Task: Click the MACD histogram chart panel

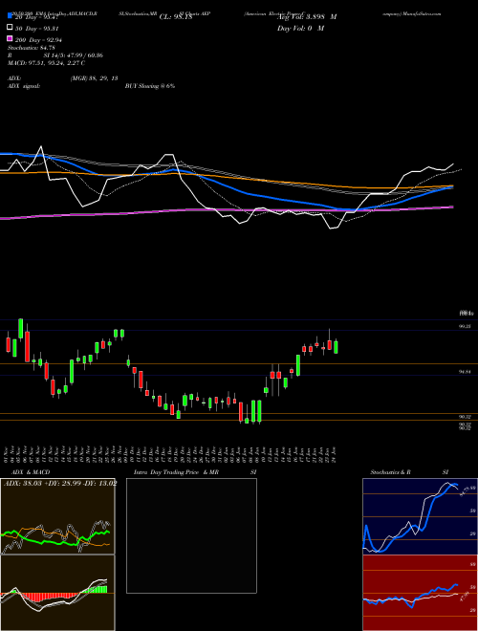Action: pos(57,593)
